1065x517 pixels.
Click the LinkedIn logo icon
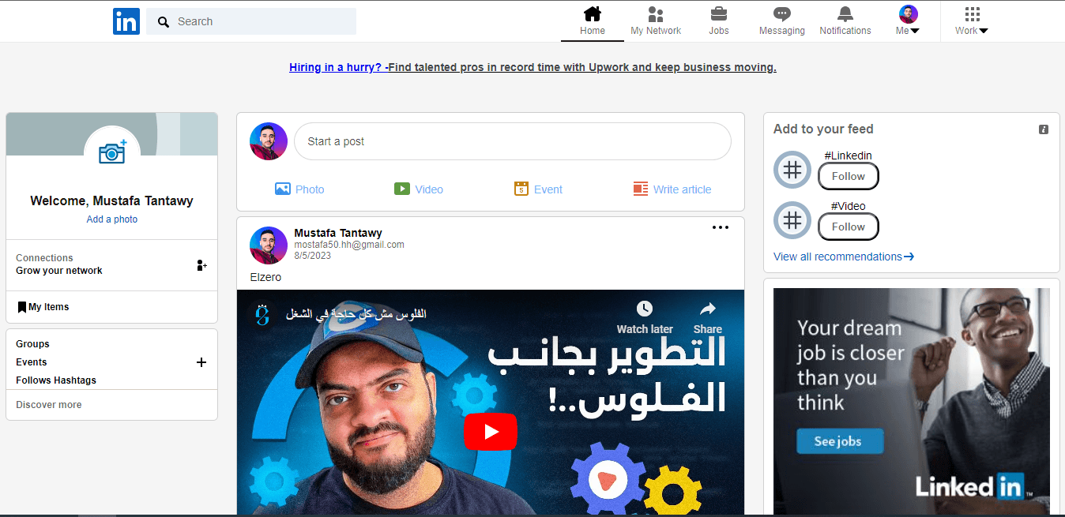126,21
